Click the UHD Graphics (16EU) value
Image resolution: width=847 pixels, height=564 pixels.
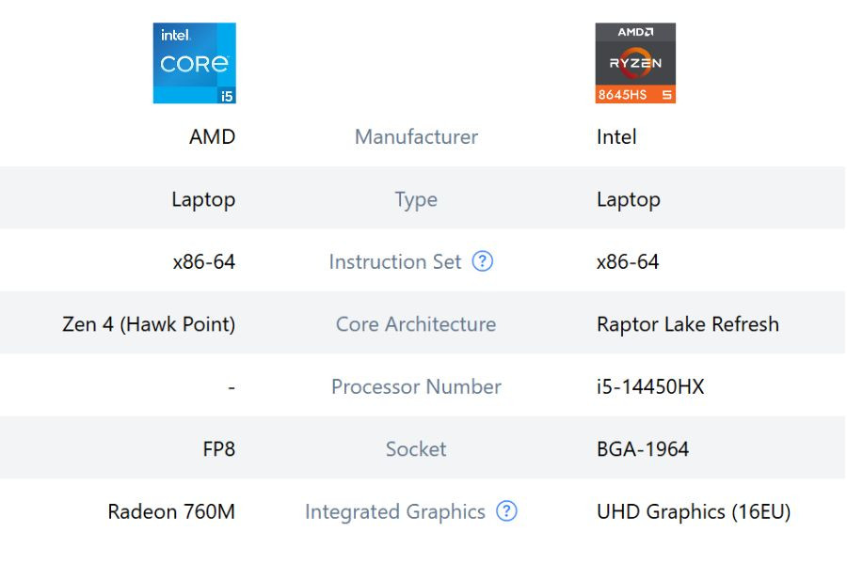[694, 511]
